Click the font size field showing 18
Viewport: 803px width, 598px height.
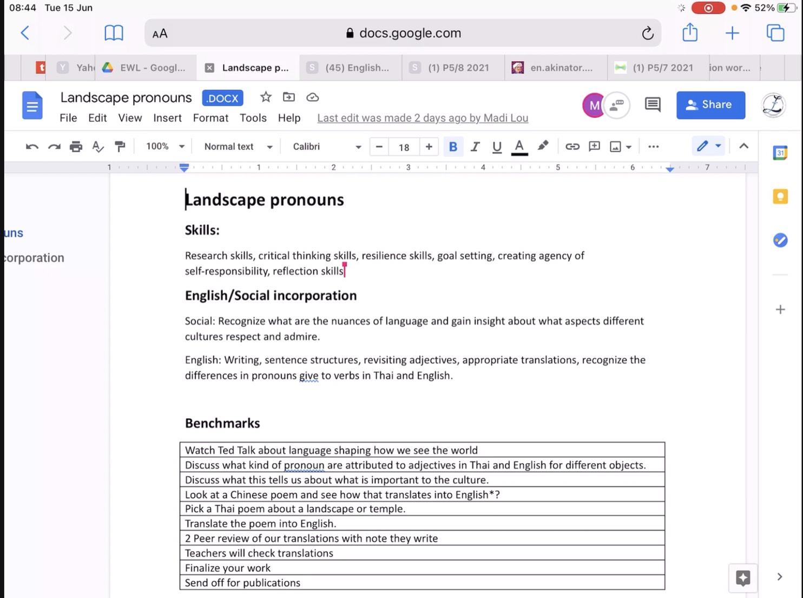(404, 147)
